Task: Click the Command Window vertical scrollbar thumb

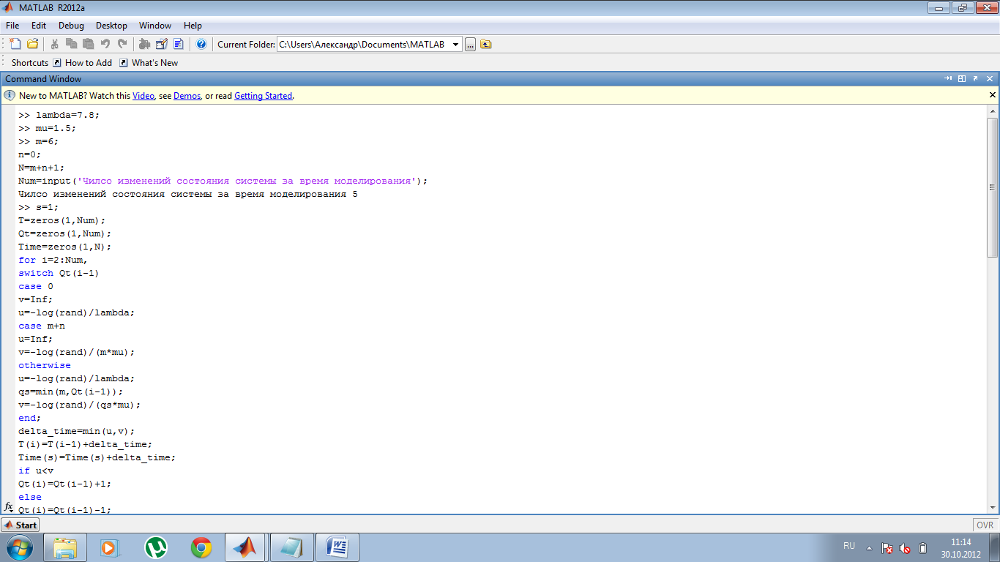Action: tap(993, 187)
